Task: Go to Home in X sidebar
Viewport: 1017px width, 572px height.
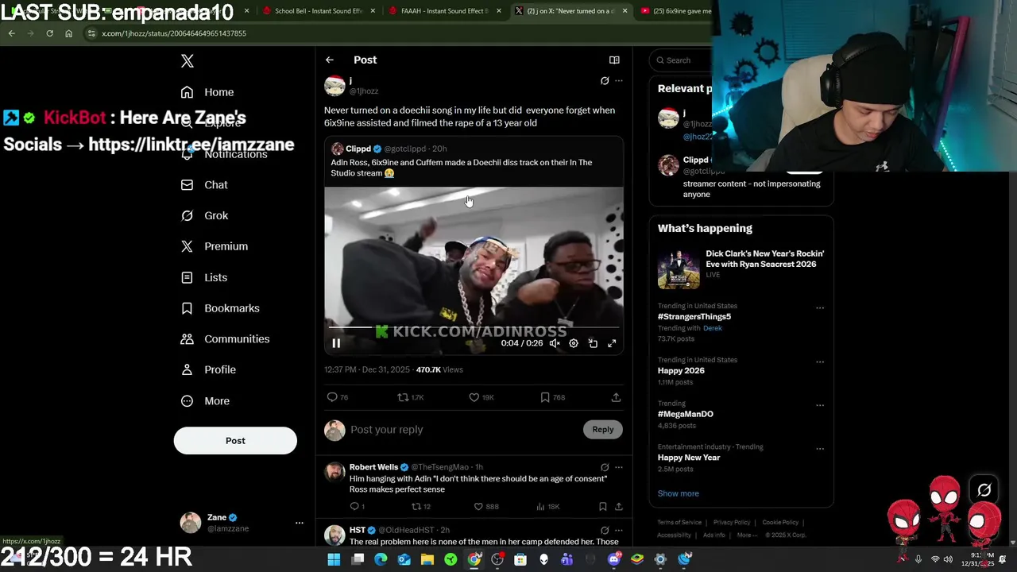Action: click(207, 92)
